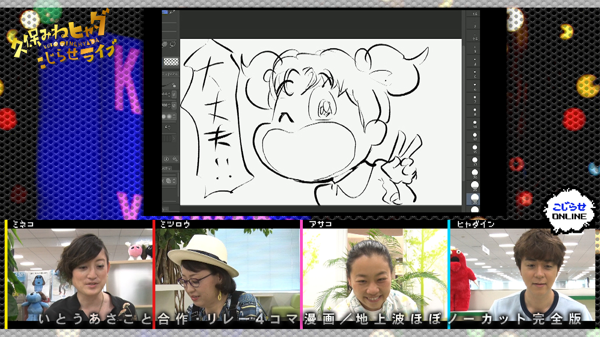
Task: Open the opacity 100 dynamics button
Action: (174, 105)
